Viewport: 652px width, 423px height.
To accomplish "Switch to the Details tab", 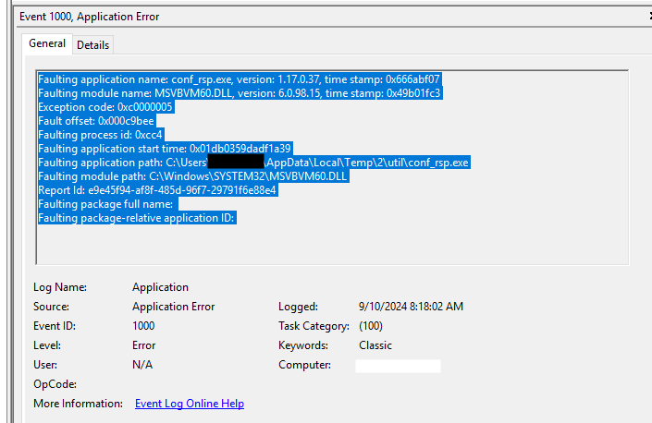I will tap(92, 45).
